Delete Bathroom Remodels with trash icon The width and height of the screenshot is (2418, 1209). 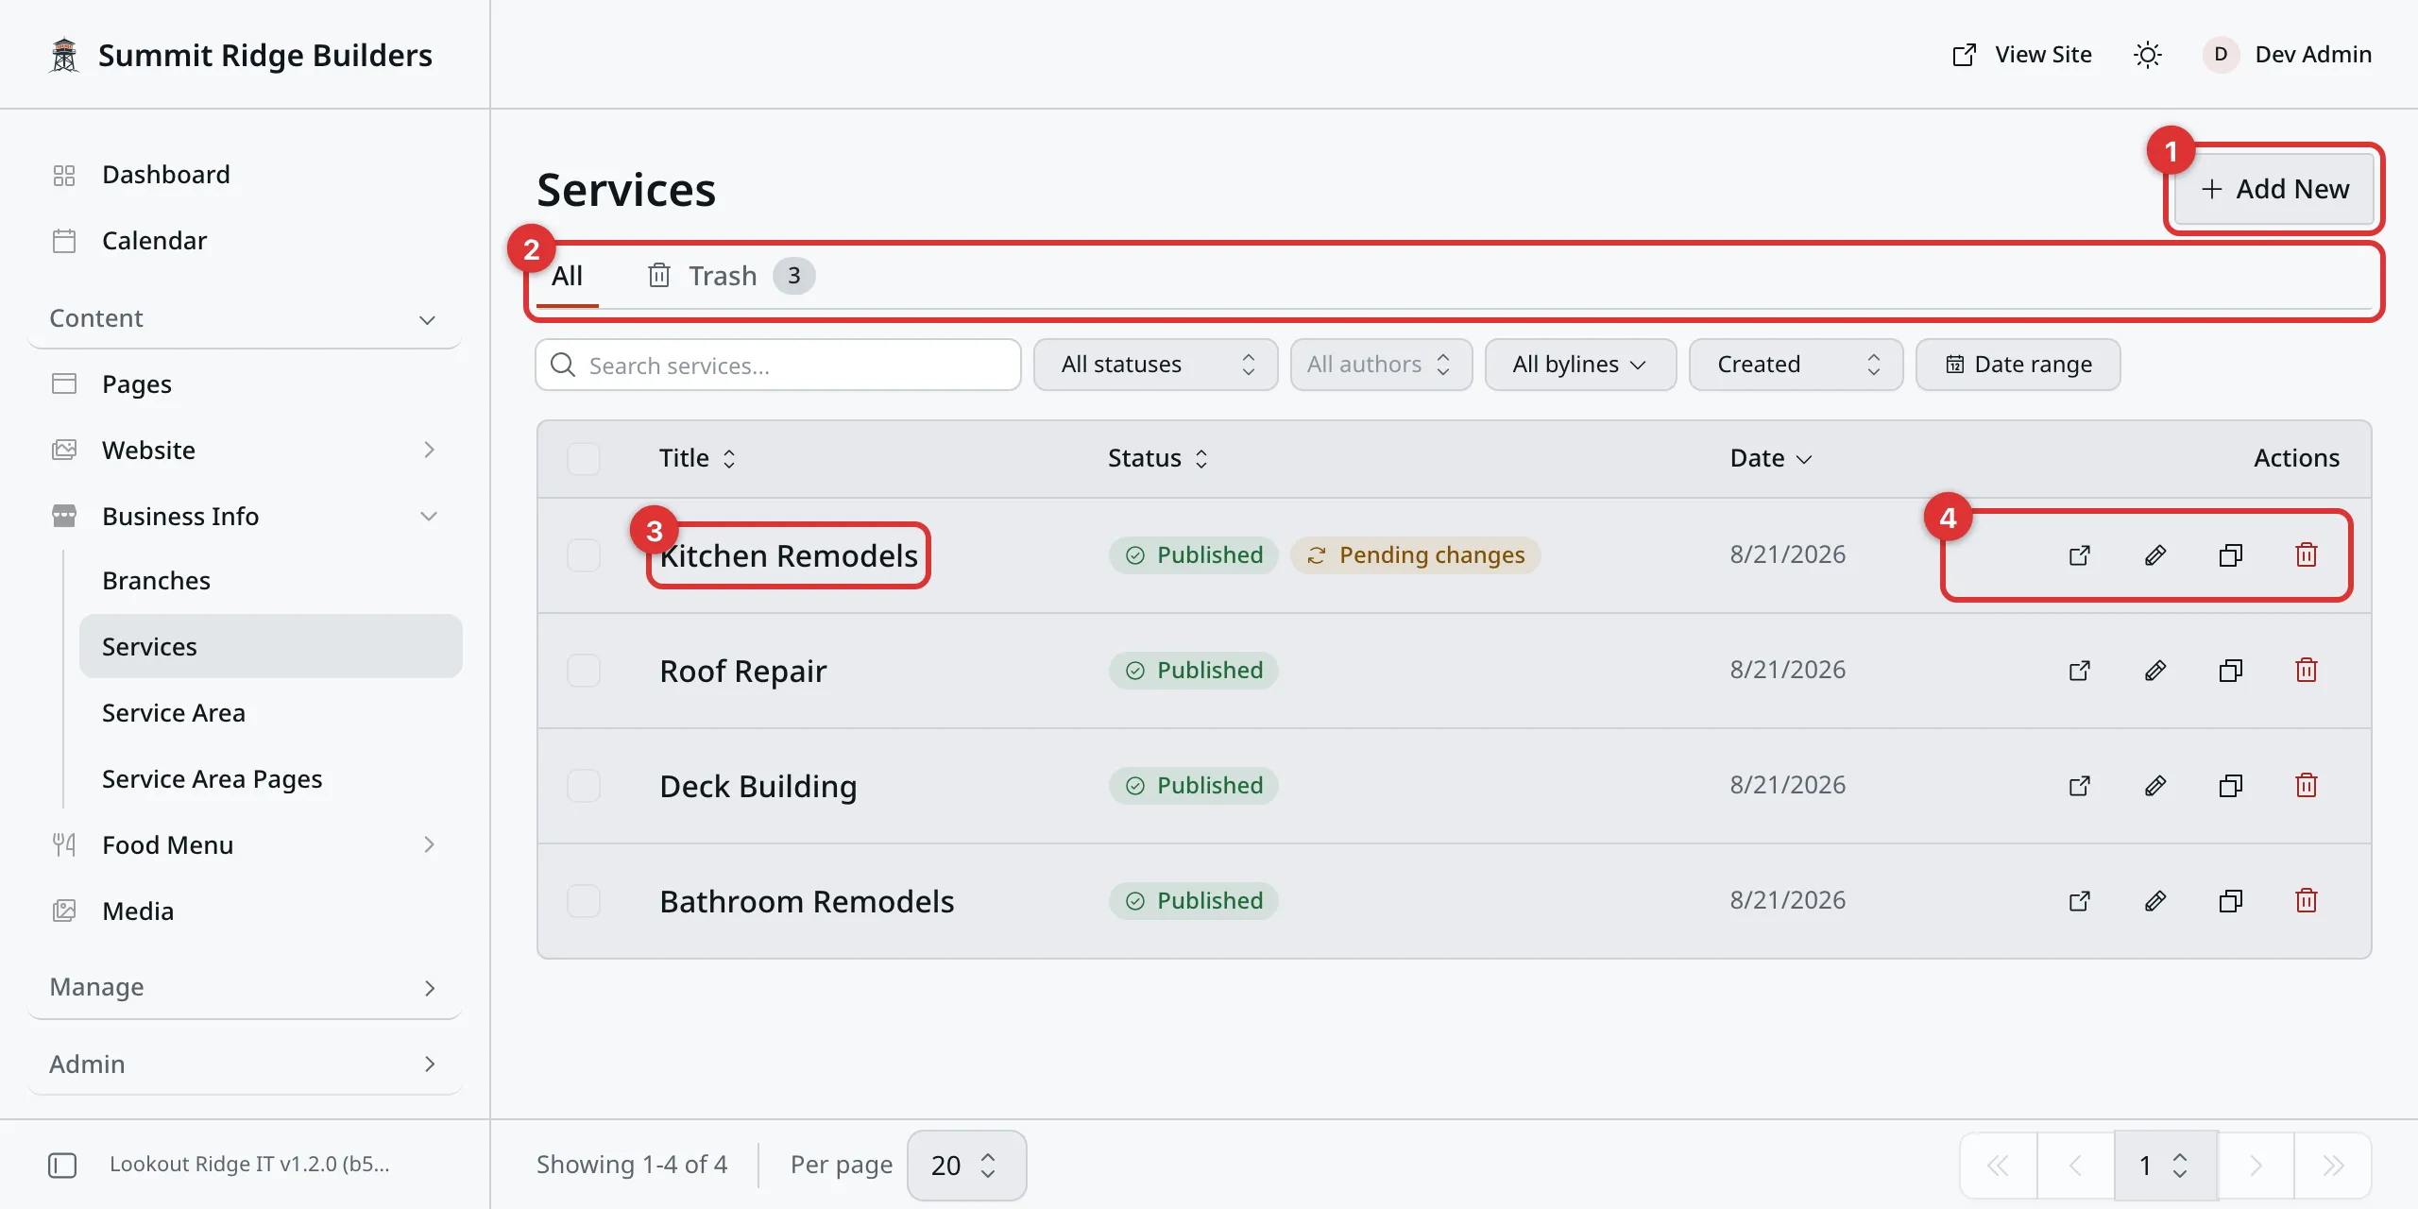point(2307,901)
